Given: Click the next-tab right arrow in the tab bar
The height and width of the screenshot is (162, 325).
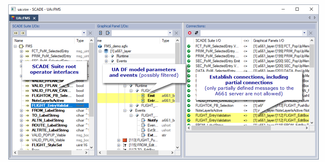Looking at the screenshot, I should 315,18.
